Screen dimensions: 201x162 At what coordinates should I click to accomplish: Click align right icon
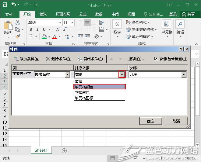point(94,29)
